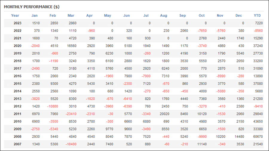Click the 2019 May value 6230

(x=109, y=53)
